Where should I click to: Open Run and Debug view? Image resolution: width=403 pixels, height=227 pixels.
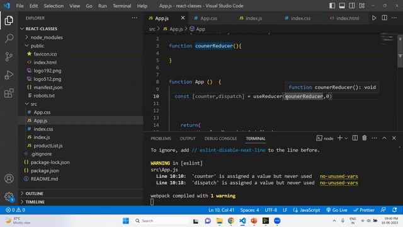9,75
